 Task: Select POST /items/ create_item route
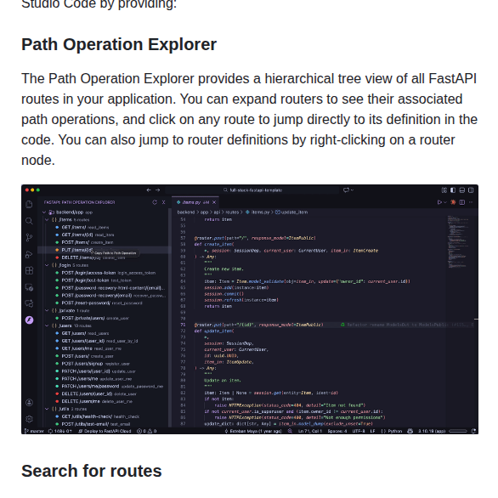(105, 242)
